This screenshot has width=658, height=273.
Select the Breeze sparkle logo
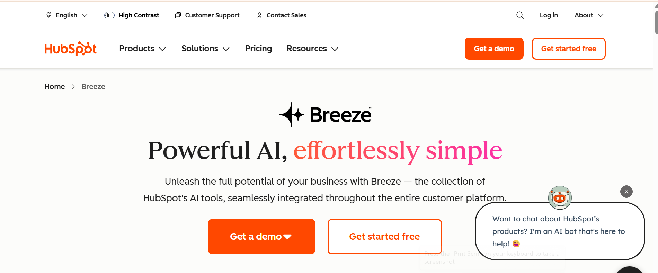click(292, 115)
